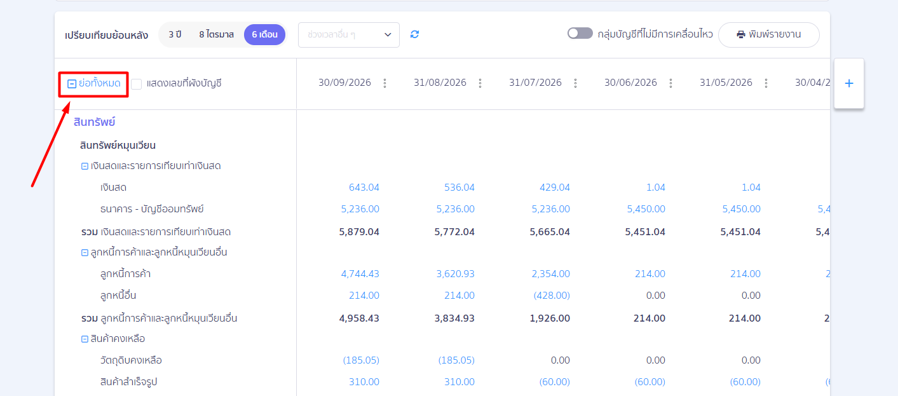
Task: Click total 5,879.04 for เงินสดและรายการเทียบเท่าเงินสด
Action: [x=359, y=232]
